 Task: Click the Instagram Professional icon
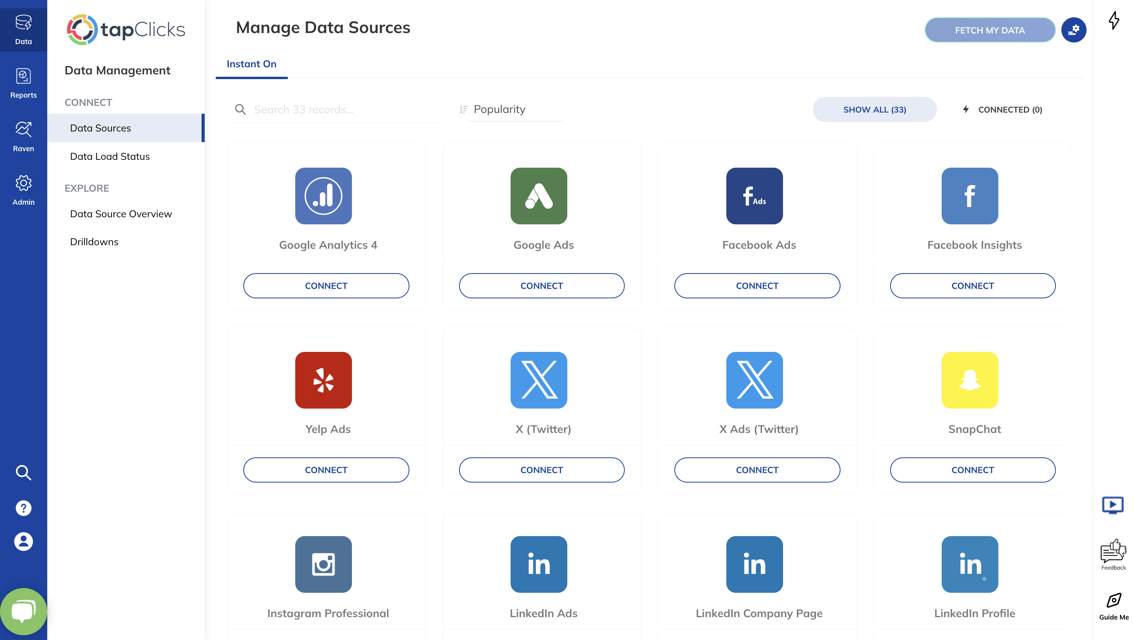click(323, 564)
